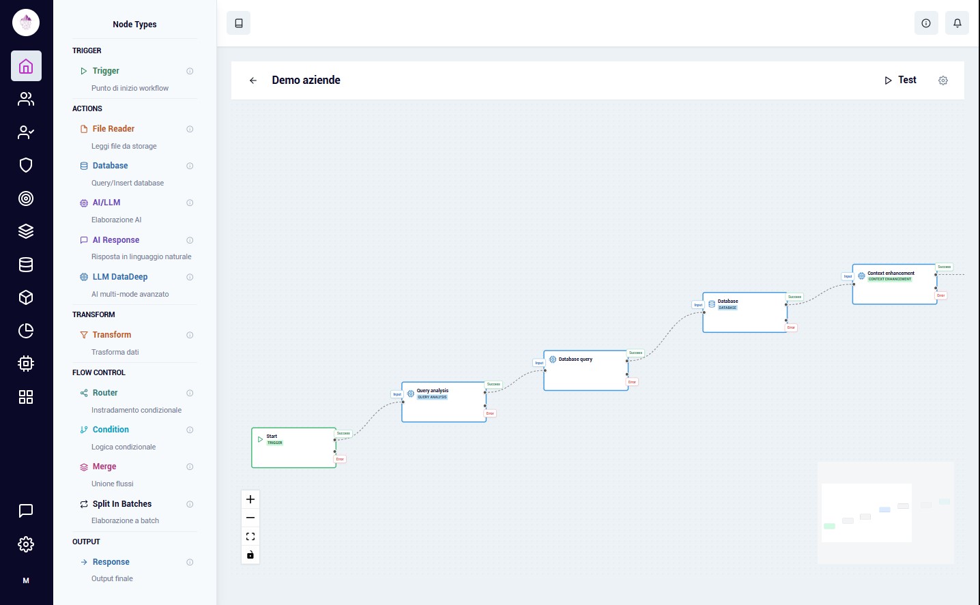980x605 pixels.
Task: Click the home icon in the sidebar
Action: pyautogui.click(x=26, y=66)
